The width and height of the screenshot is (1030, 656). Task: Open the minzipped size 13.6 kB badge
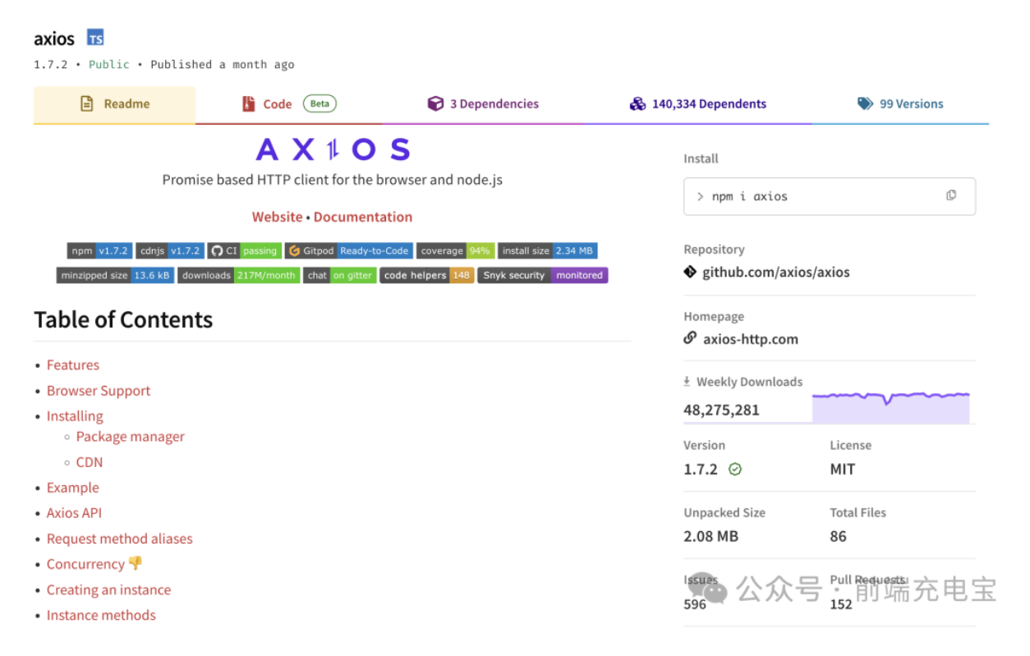115,275
